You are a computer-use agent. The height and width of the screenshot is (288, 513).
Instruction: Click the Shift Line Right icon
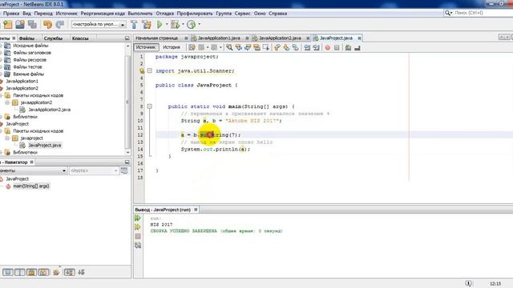click(x=316, y=48)
